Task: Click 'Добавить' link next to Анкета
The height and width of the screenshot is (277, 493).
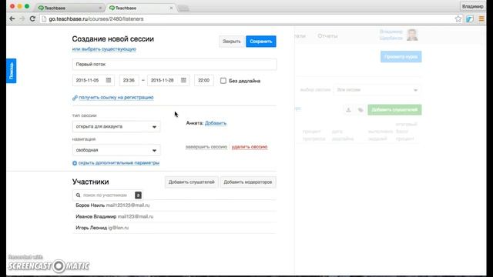Action: 216,123
